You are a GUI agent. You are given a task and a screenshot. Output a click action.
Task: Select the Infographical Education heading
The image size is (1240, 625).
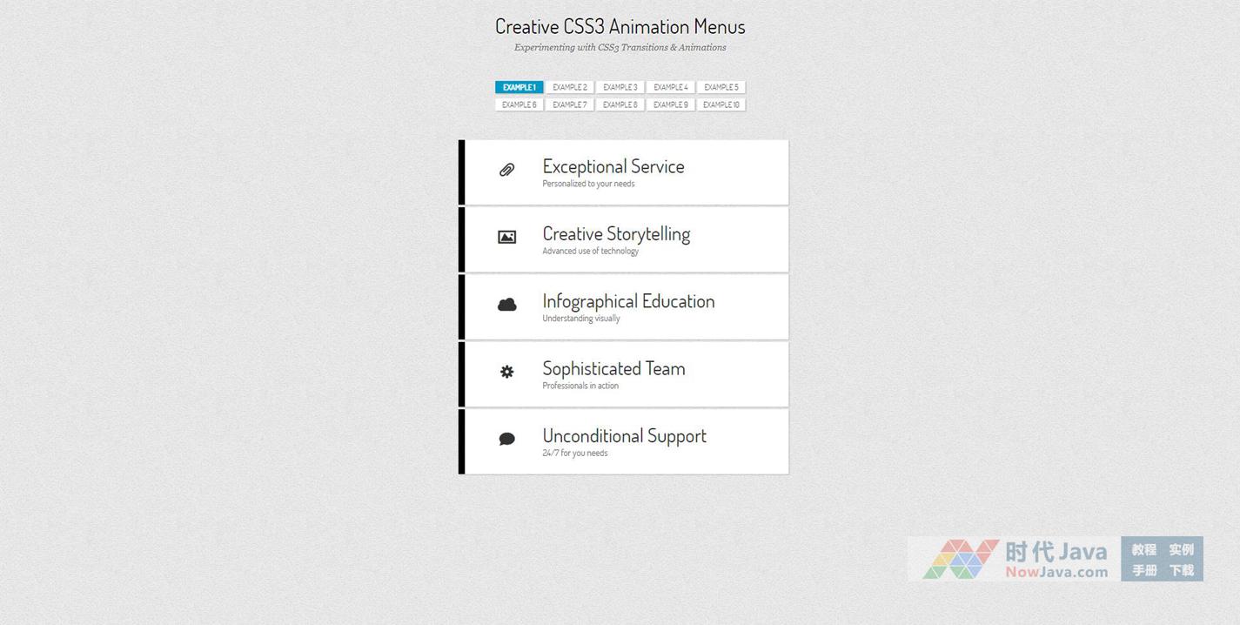628,301
